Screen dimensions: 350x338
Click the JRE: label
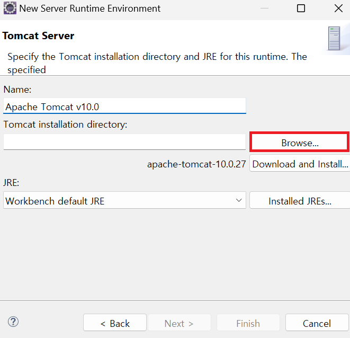pos(11,183)
